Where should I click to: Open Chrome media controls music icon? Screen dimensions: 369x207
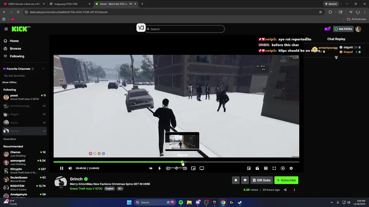click(351, 12)
